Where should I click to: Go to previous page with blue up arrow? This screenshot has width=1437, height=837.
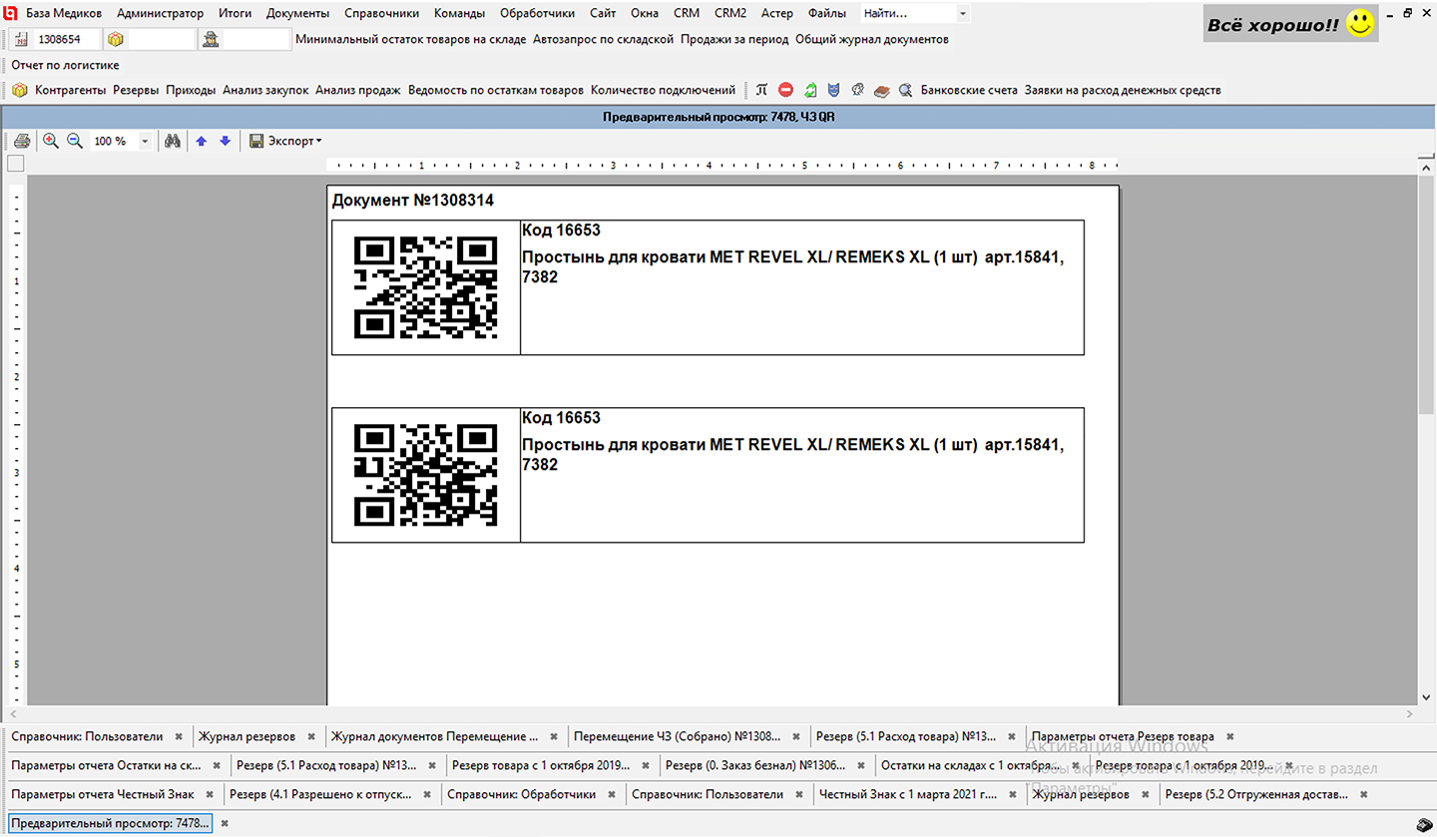click(x=202, y=142)
